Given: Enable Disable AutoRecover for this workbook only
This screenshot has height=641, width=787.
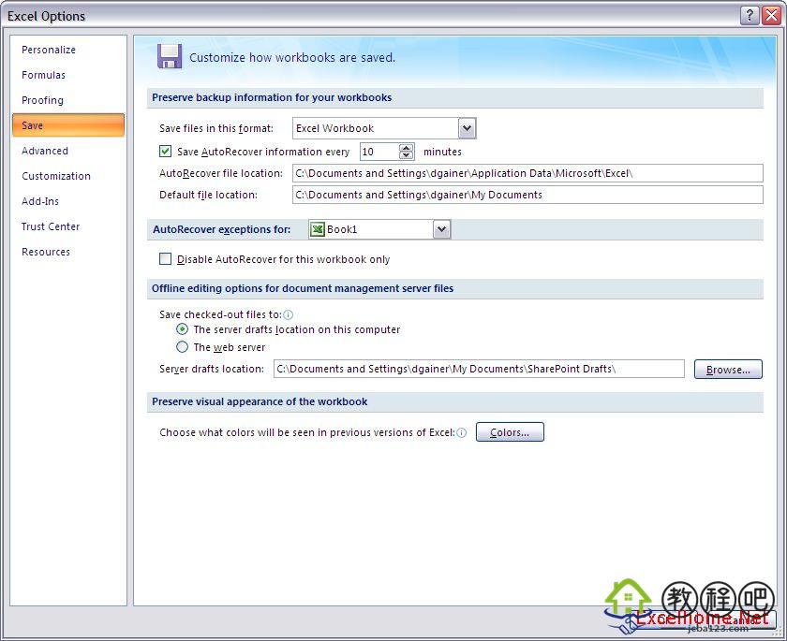Looking at the screenshot, I should pos(165,258).
